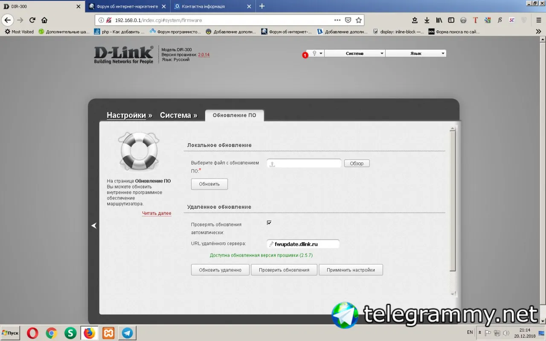Open Telegram from the taskbar
This screenshot has width=546, height=341.
(x=127, y=333)
